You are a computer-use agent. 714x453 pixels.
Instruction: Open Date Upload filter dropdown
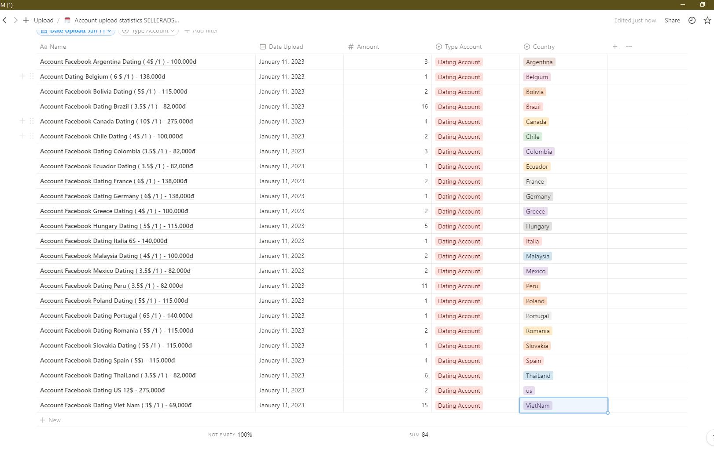(x=76, y=31)
